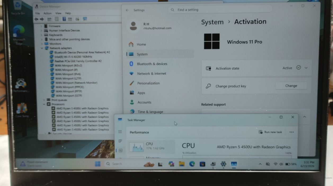Click the System item in Settings sidebar
Image resolution: width=333 pixels, height=186 pixels.
point(160,54)
